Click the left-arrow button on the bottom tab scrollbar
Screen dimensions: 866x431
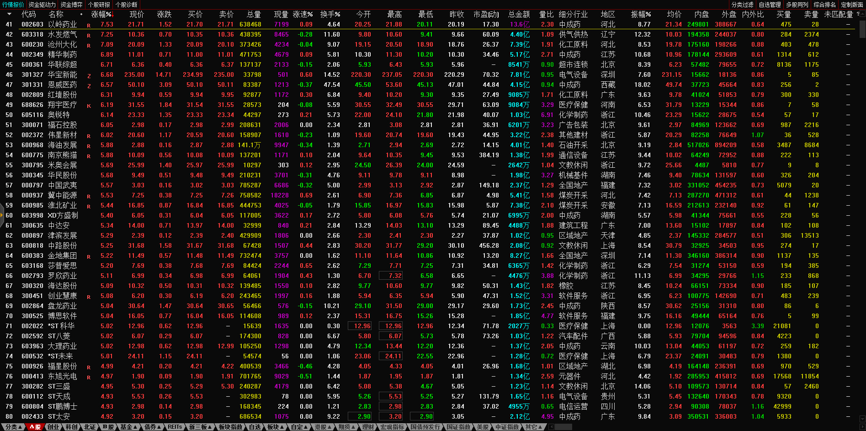pos(552,427)
